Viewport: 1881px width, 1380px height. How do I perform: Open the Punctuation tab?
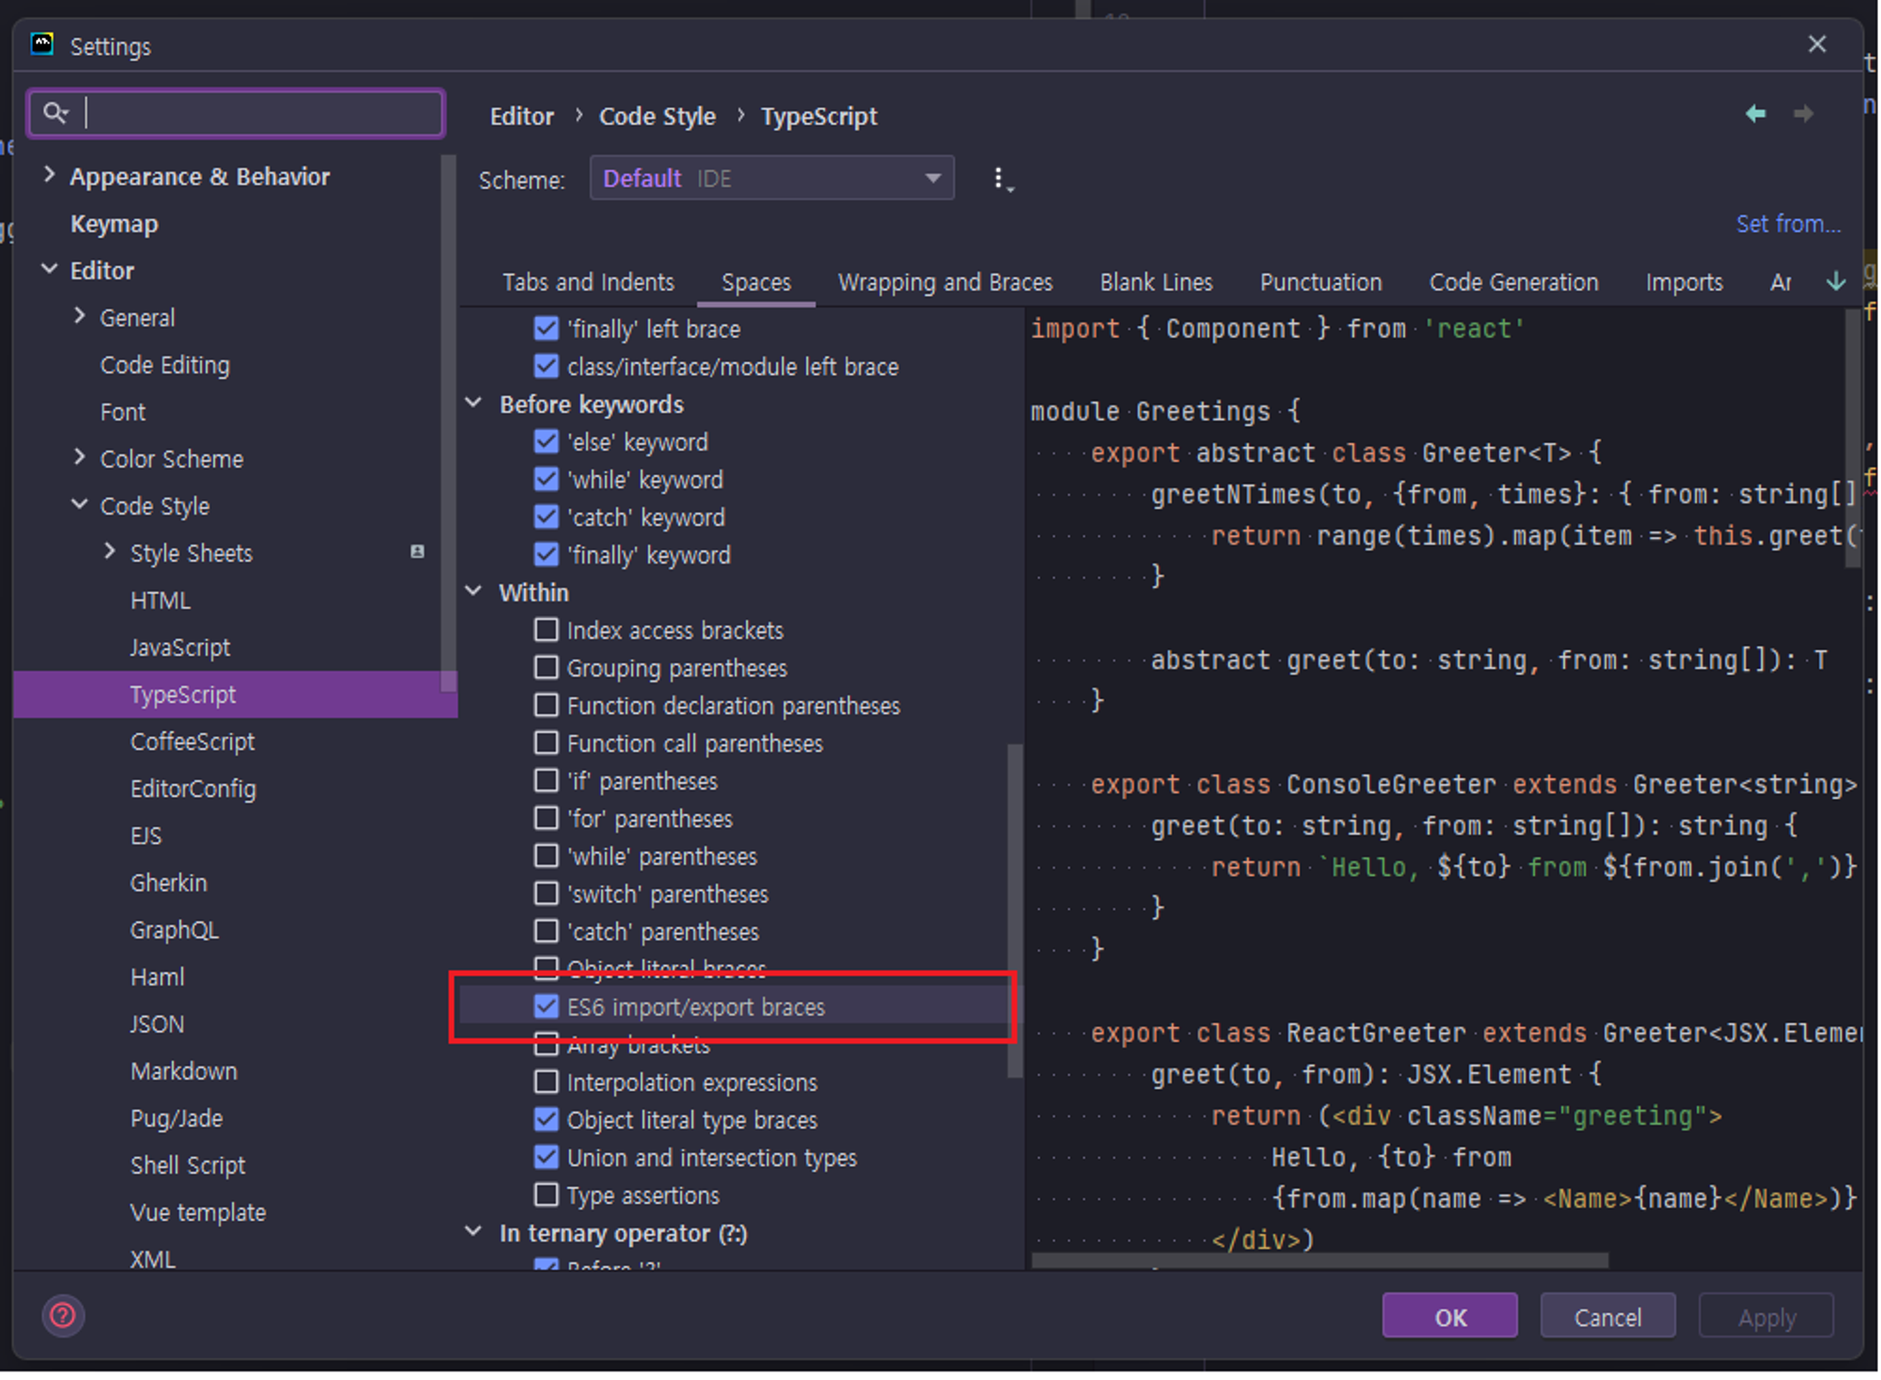click(x=1320, y=282)
